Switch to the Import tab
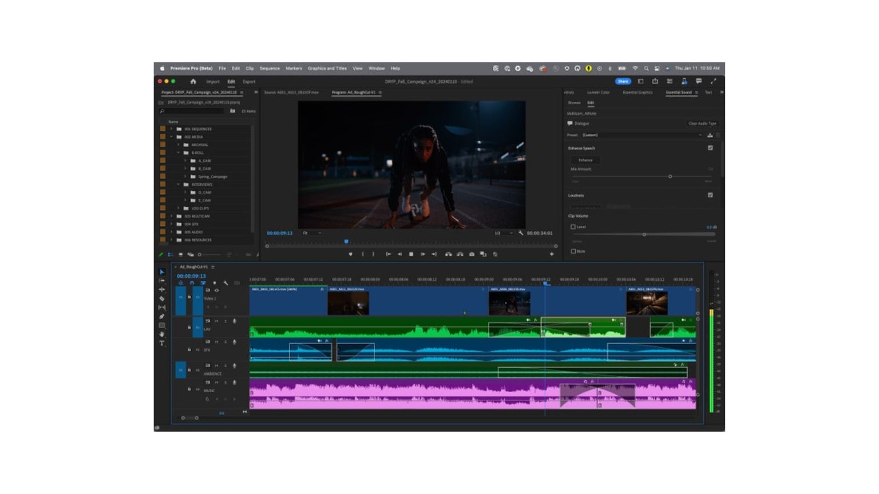The image size is (879, 494). click(213, 81)
